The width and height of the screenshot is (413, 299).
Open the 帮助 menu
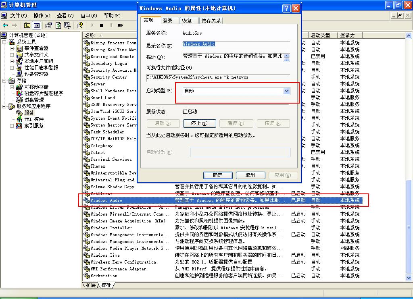coord(112,16)
